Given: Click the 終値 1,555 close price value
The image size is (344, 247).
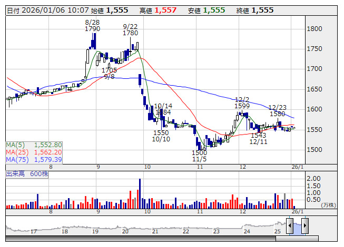Looking at the screenshot, I should (255, 11).
